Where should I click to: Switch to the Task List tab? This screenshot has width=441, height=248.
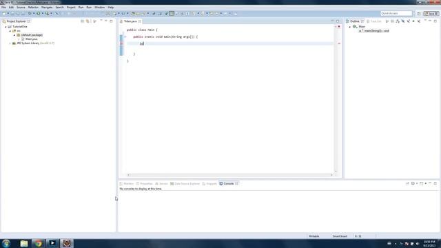click(374, 21)
